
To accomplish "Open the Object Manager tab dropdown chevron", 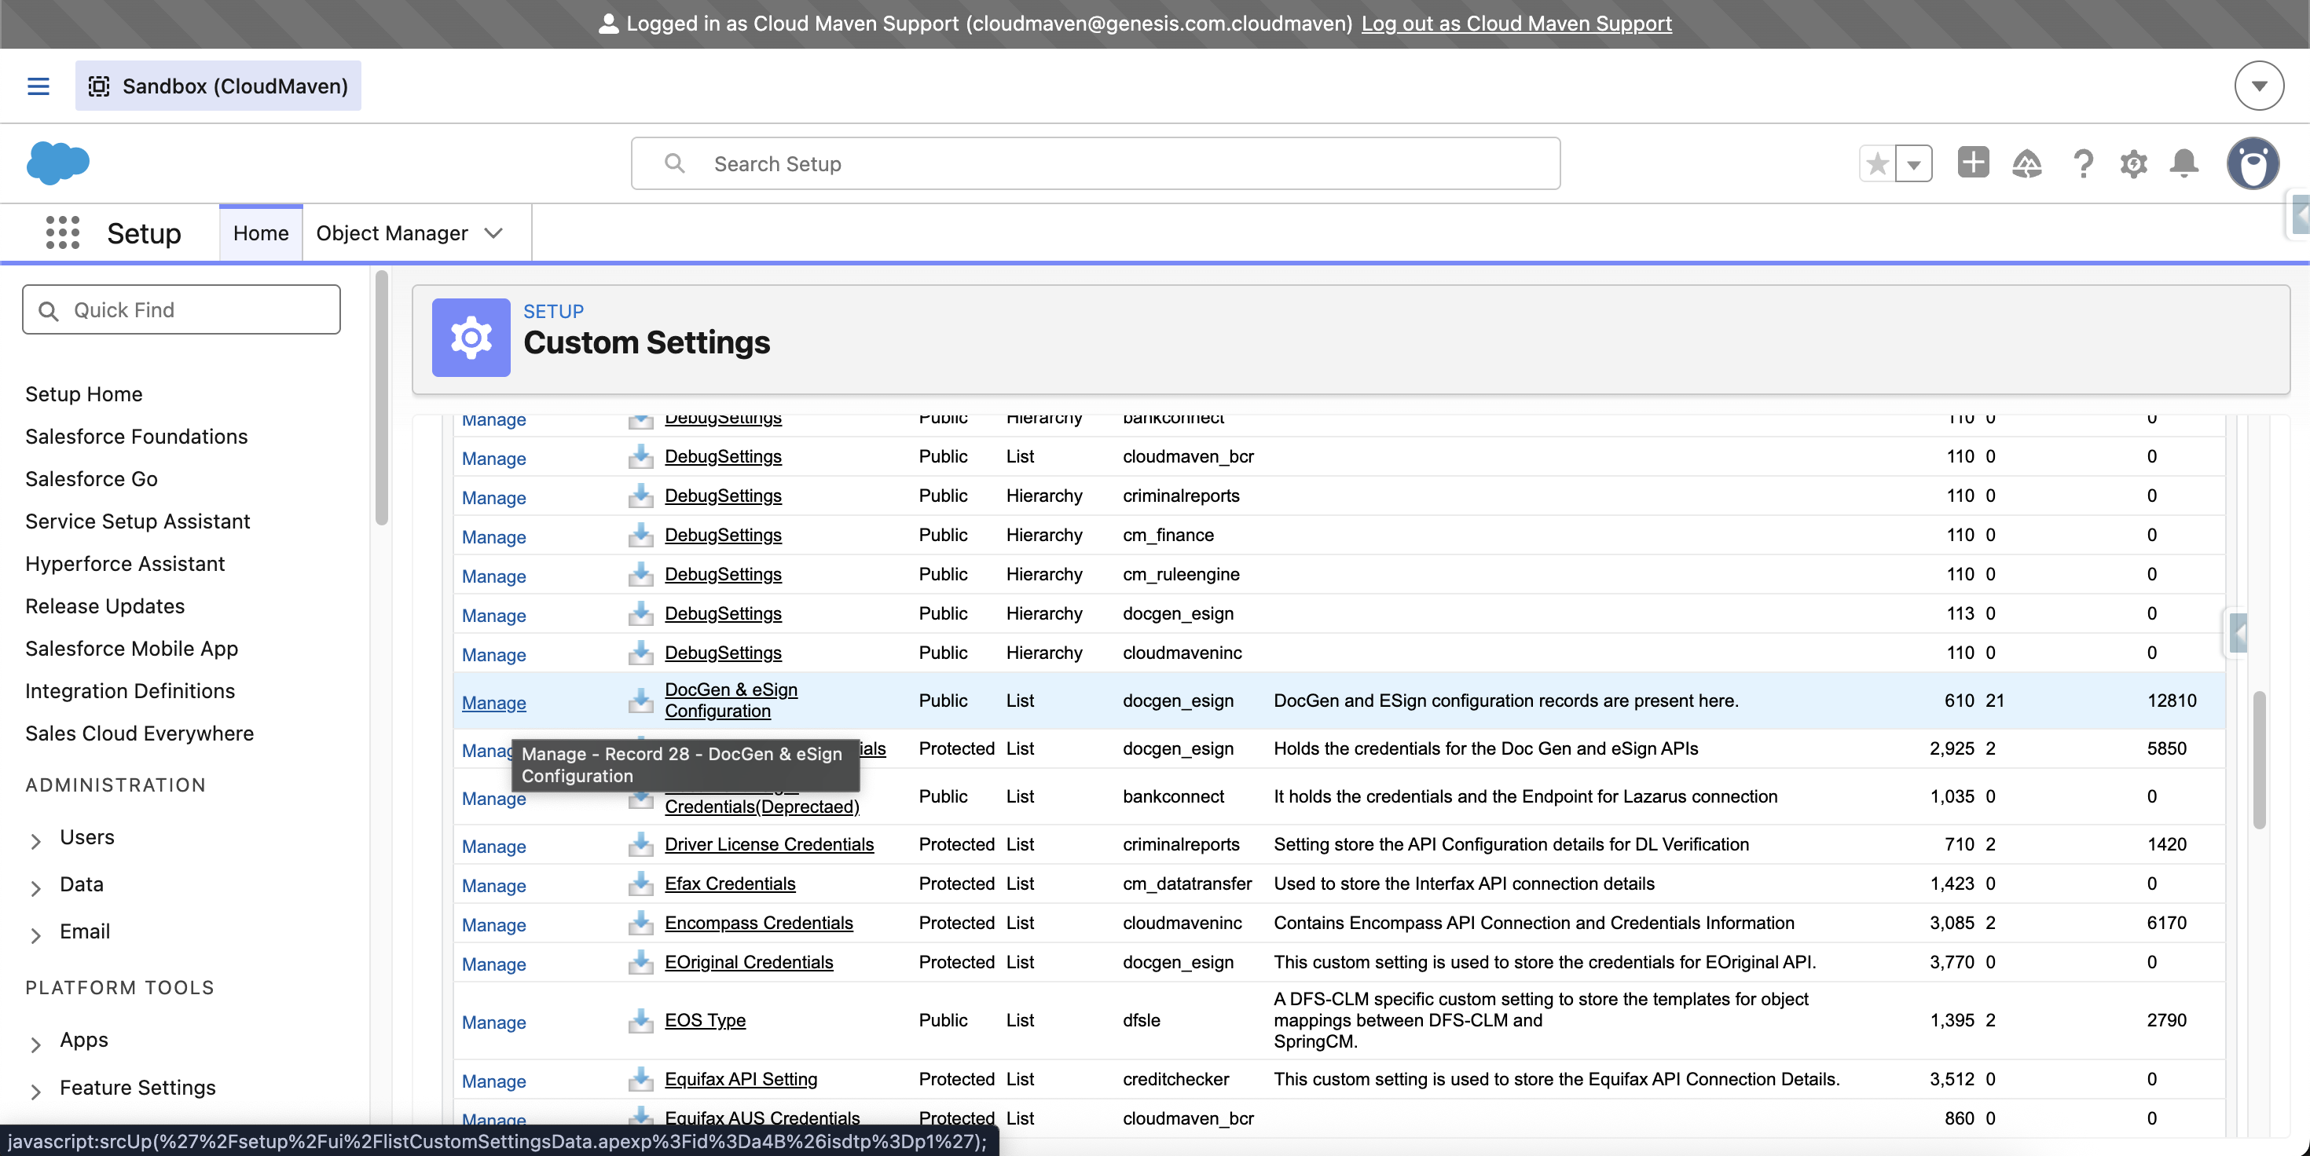I will point(493,233).
